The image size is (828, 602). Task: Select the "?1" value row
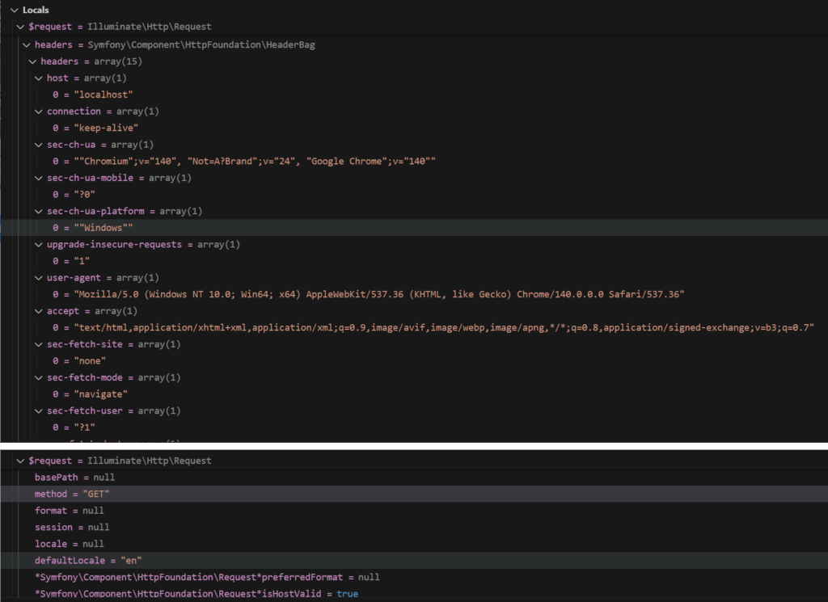pos(414,427)
